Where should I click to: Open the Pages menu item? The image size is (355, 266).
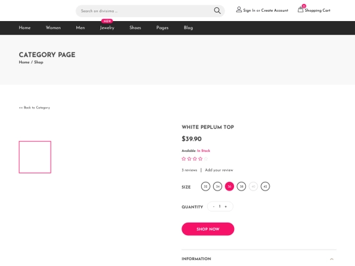coord(162,28)
